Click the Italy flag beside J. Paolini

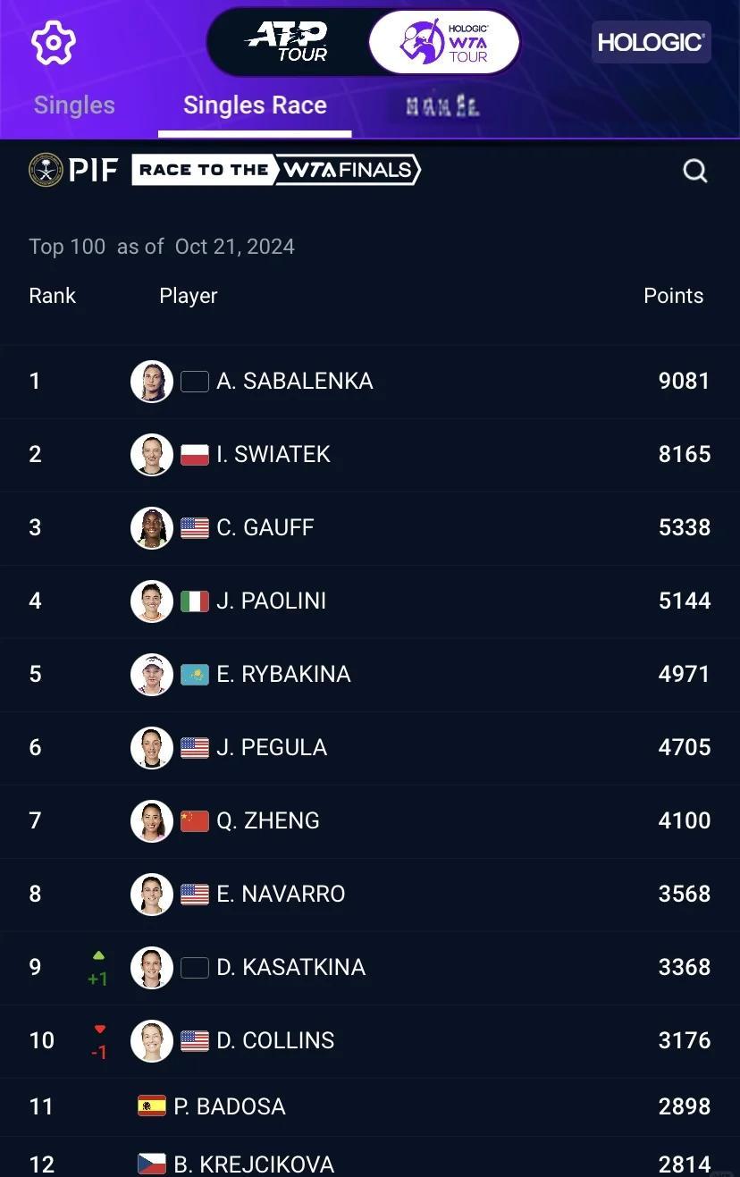(x=195, y=601)
